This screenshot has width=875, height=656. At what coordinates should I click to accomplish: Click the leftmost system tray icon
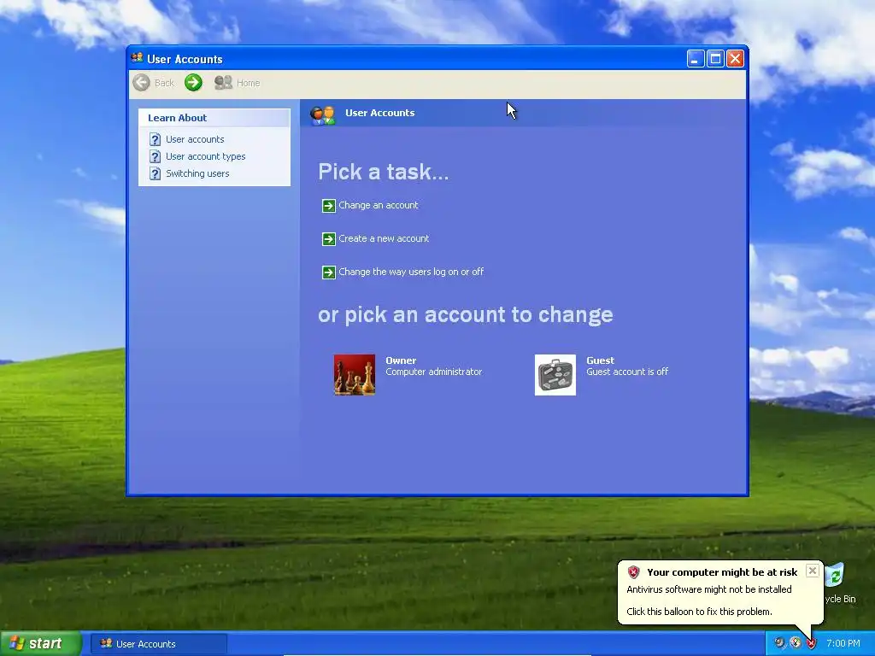pos(780,643)
